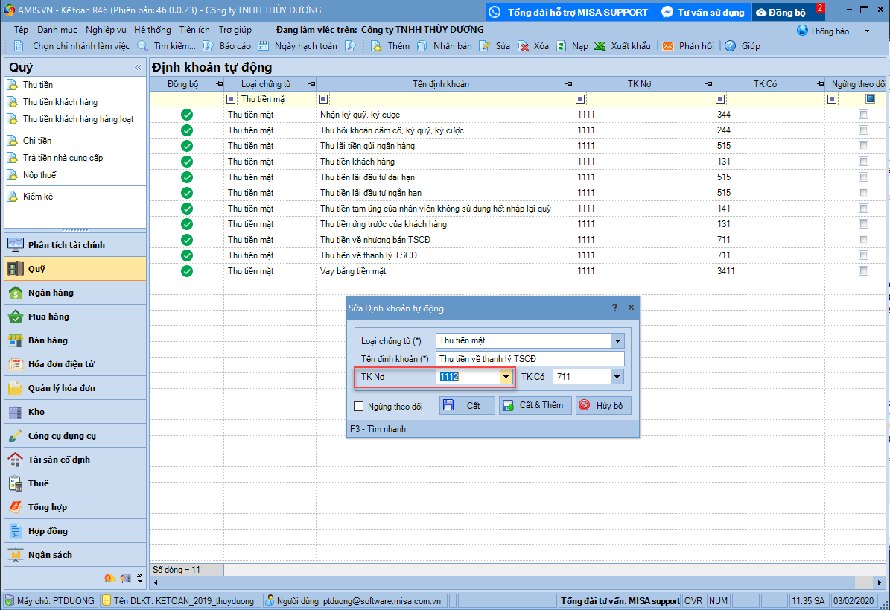Tick the checkbox in Vay bằng tiền mặt row
This screenshot has height=610, width=890.
863,271
